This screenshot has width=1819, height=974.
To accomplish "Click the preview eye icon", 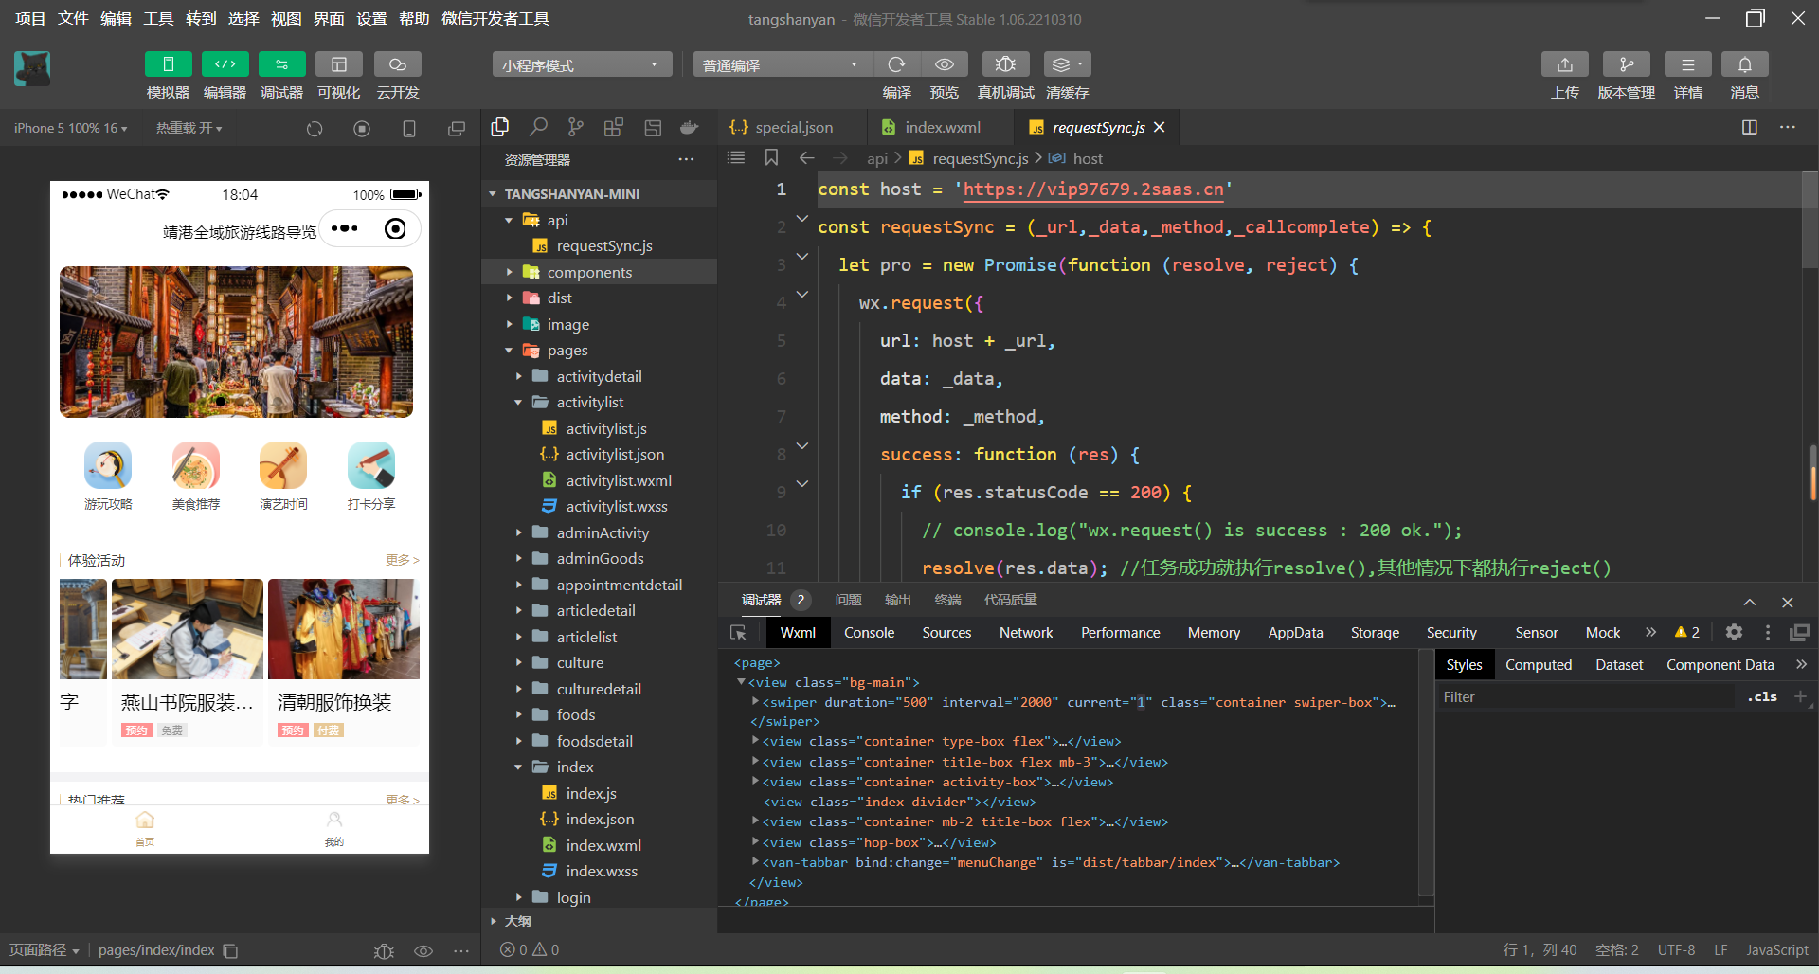I will (x=945, y=64).
